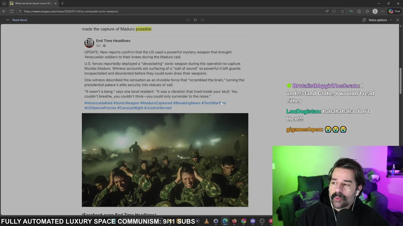The height and width of the screenshot is (226, 403).
Task: Open the tab actions menu dropdown
Action: tap(4, 3)
